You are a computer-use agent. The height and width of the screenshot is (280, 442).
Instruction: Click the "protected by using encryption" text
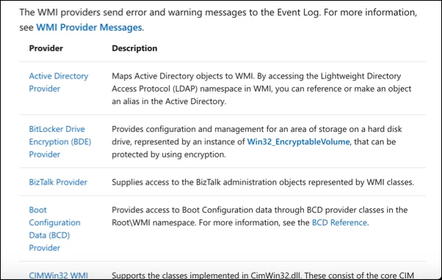(168, 154)
